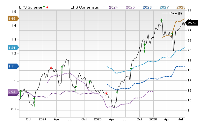Click the final Jul label after 2026
Viewport: 204px width, 121px height.
coord(181,119)
